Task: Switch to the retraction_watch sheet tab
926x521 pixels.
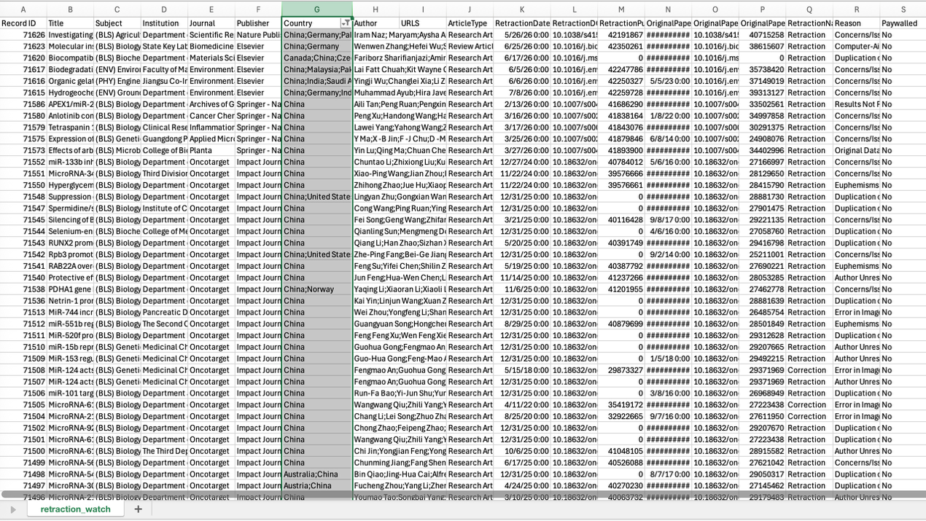Action: tap(76, 509)
